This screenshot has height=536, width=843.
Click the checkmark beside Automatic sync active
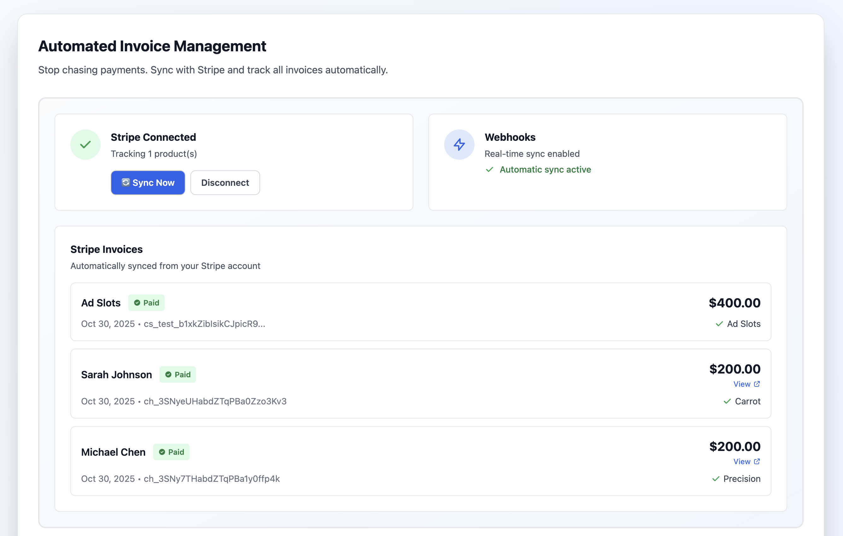[x=489, y=169]
